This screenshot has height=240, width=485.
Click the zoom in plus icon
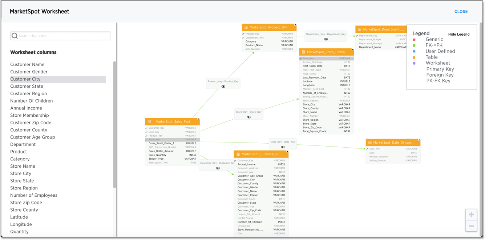point(471,215)
